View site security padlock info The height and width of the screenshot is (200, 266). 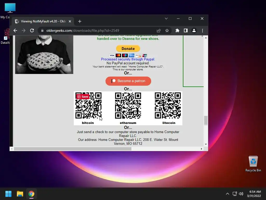[x=42, y=31]
